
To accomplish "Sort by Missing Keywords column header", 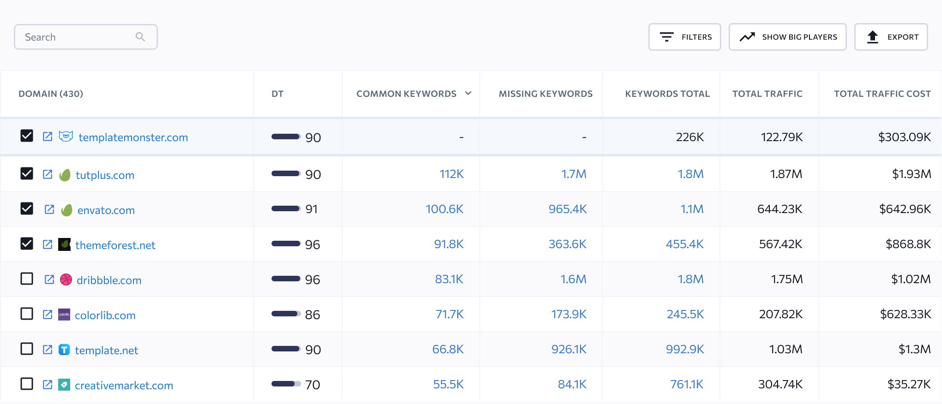I will pos(546,94).
